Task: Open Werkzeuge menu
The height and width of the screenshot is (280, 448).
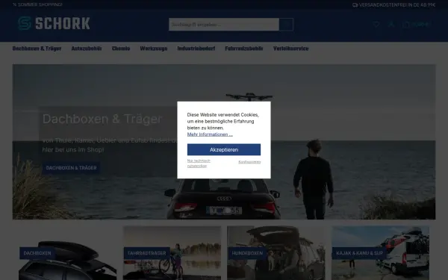Action: pos(154,49)
